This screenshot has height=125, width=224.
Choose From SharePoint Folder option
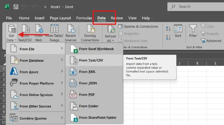[94, 118]
